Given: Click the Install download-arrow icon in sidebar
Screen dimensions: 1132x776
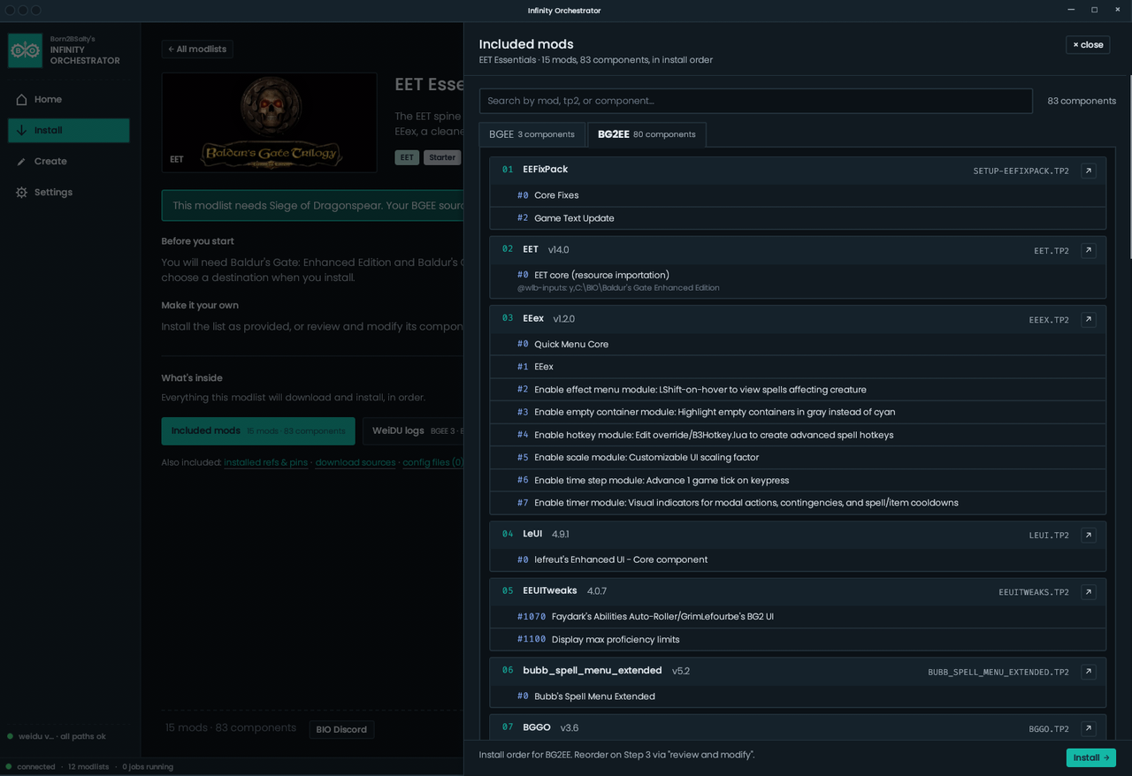Looking at the screenshot, I should (x=21, y=130).
